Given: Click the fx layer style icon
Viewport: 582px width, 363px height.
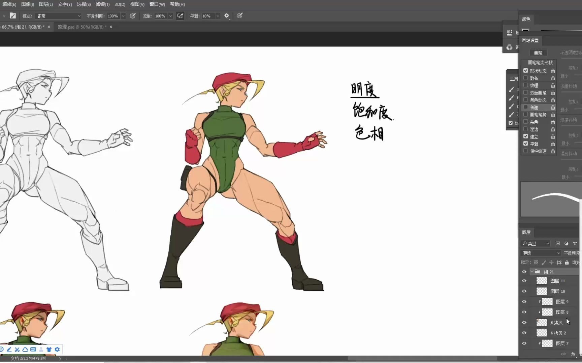Looking at the screenshot, I should coord(573,354).
